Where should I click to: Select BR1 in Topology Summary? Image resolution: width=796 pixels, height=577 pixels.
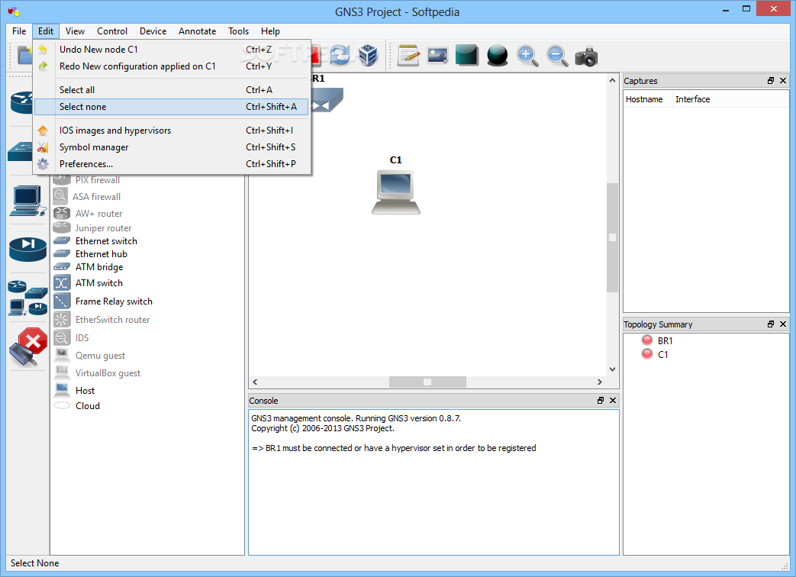pyautogui.click(x=665, y=340)
